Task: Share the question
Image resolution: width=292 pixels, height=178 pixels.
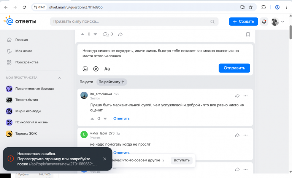Action: (120, 35)
